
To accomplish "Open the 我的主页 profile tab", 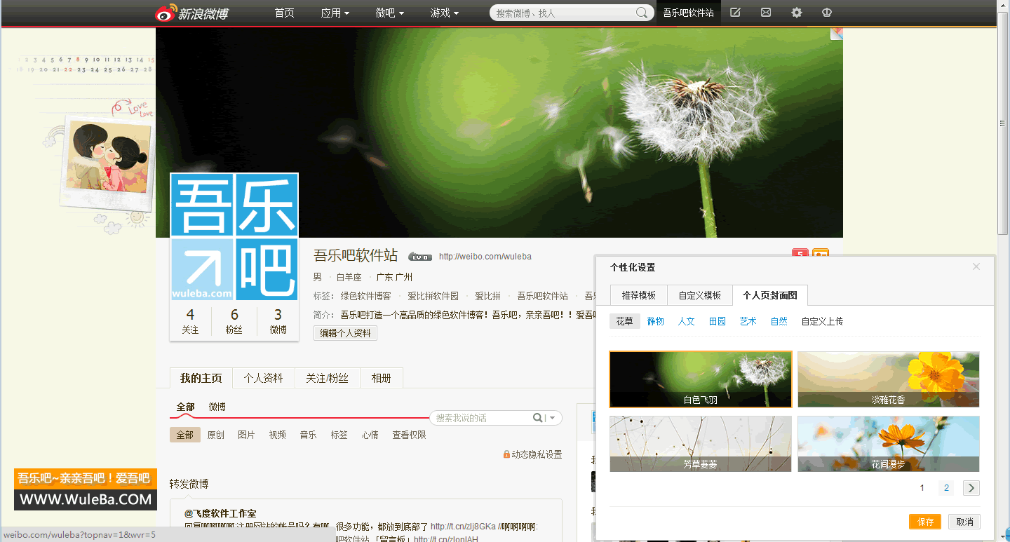I will pos(201,378).
